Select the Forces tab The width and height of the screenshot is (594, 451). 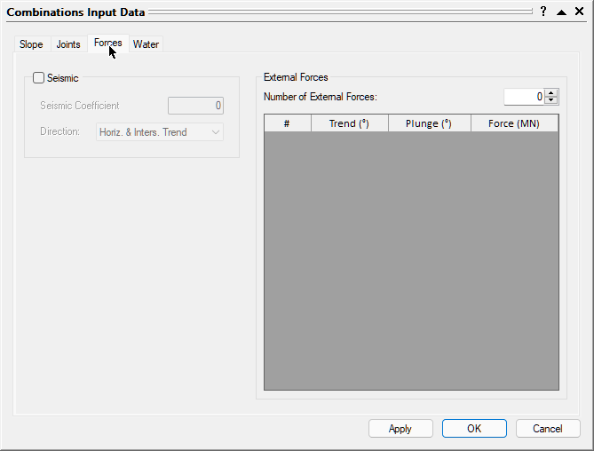click(108, 43)
